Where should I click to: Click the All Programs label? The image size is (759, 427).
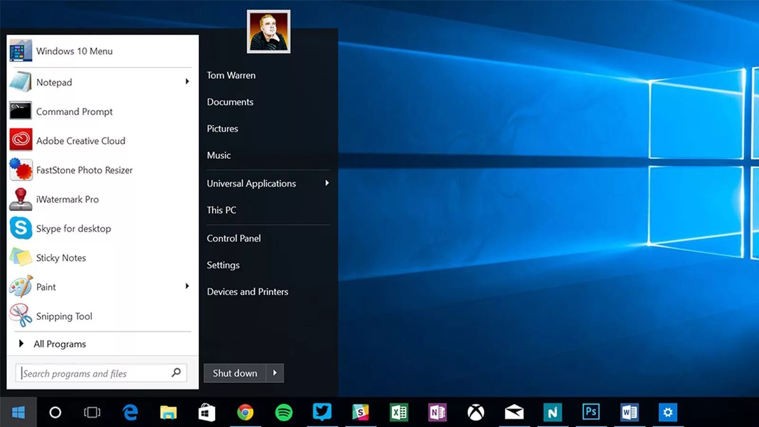pyautogui.click(x=60, y=344)
